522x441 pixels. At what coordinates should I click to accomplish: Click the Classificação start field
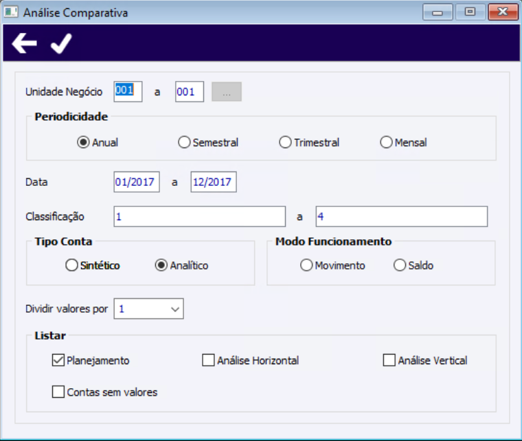[x=200, y=216]
